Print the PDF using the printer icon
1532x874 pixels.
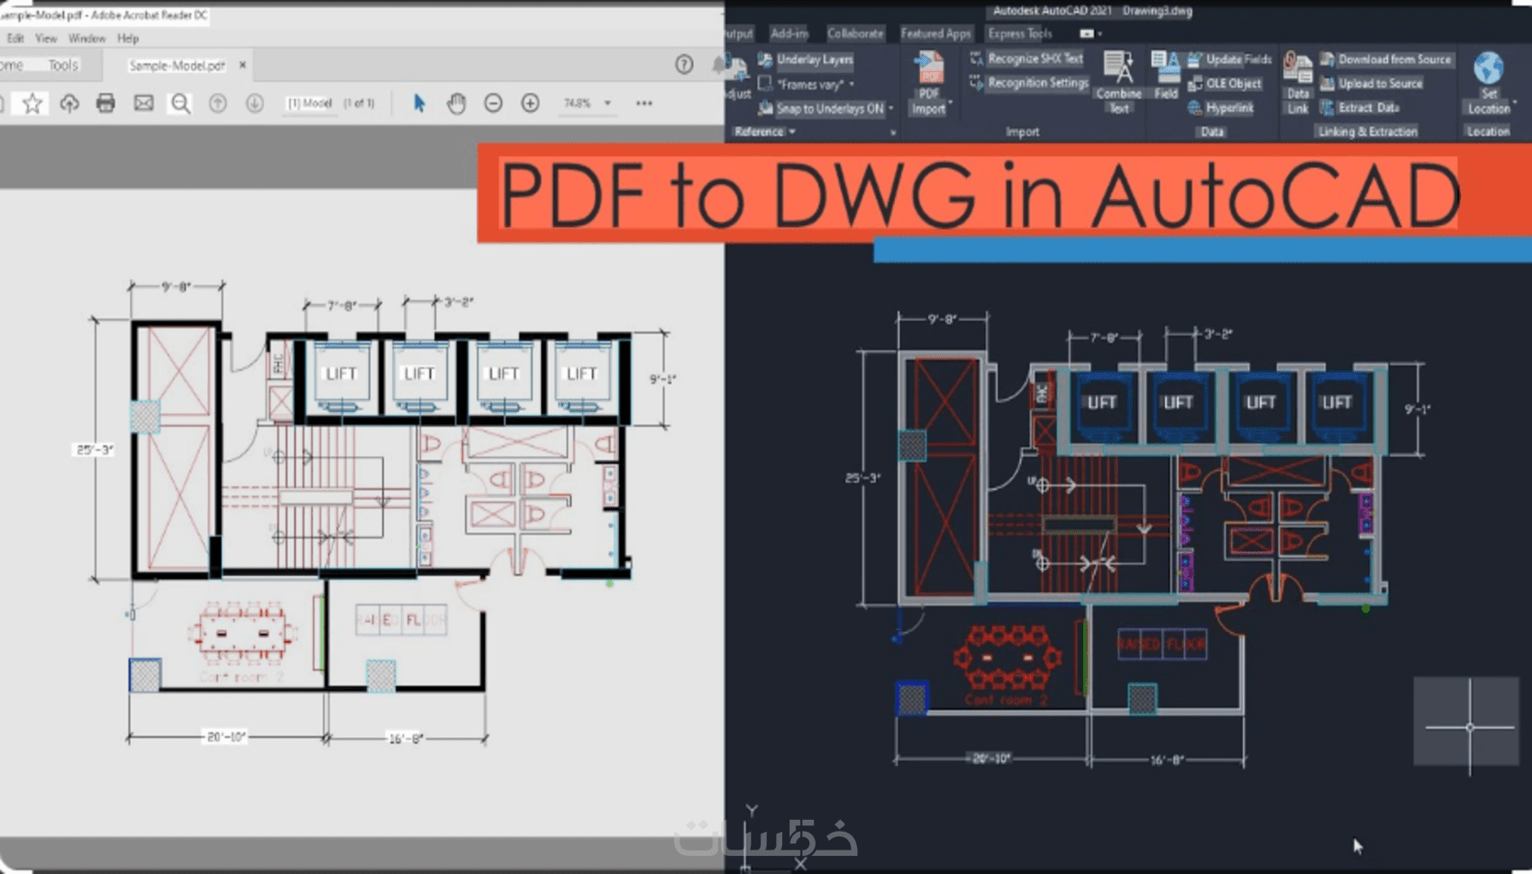105,104
